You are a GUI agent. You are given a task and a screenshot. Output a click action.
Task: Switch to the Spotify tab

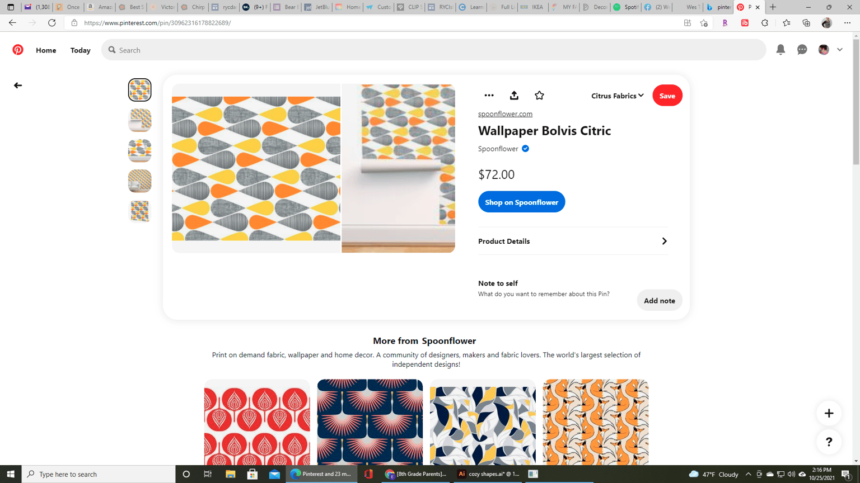pos(625,7)
